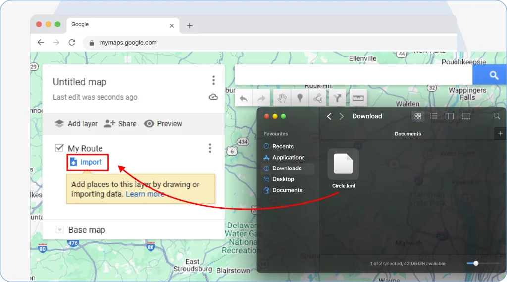The height and width of the screenshot is (282, 507).
Task: Click the Preview button
Action: 163,124
